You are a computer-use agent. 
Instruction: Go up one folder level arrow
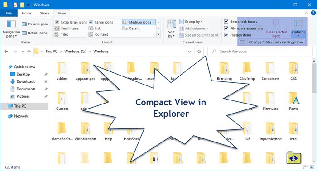coord(29,52)
